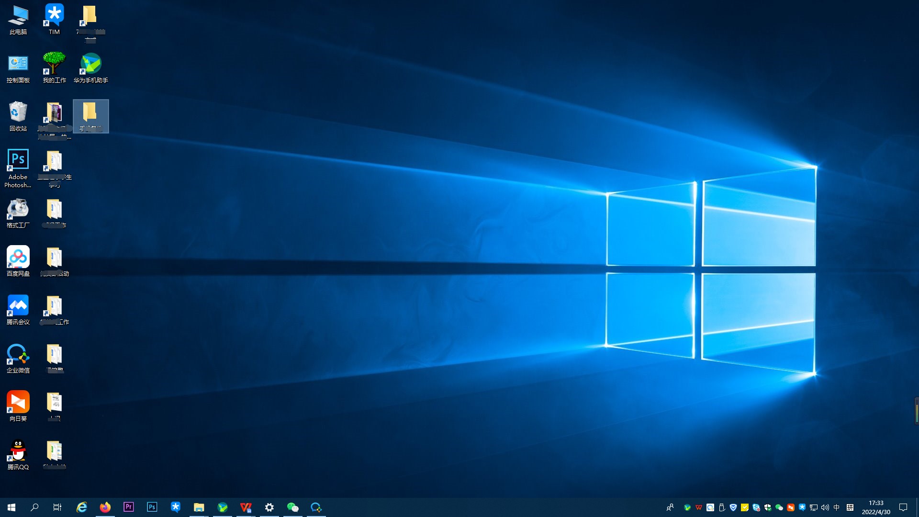Click the Show desktop sliver at the taskbar end
Screen dimensions: 919x517
[x=918, y=507]
